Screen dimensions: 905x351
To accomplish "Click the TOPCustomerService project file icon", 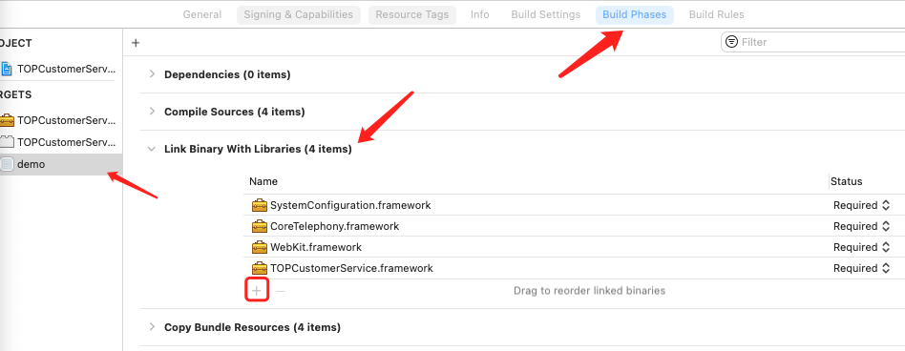I will (x=7, y=69).
